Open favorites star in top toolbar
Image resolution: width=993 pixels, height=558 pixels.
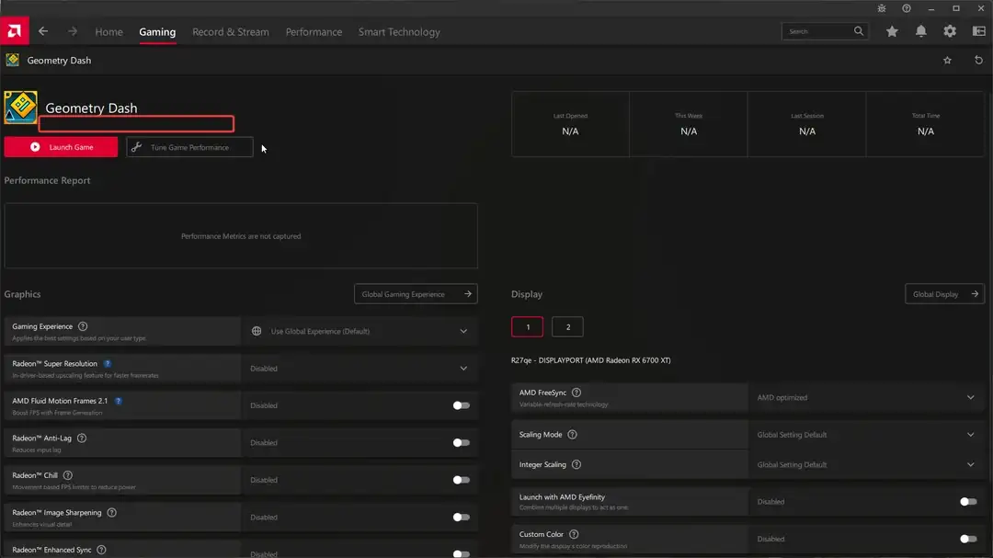[x=892, y=31]
